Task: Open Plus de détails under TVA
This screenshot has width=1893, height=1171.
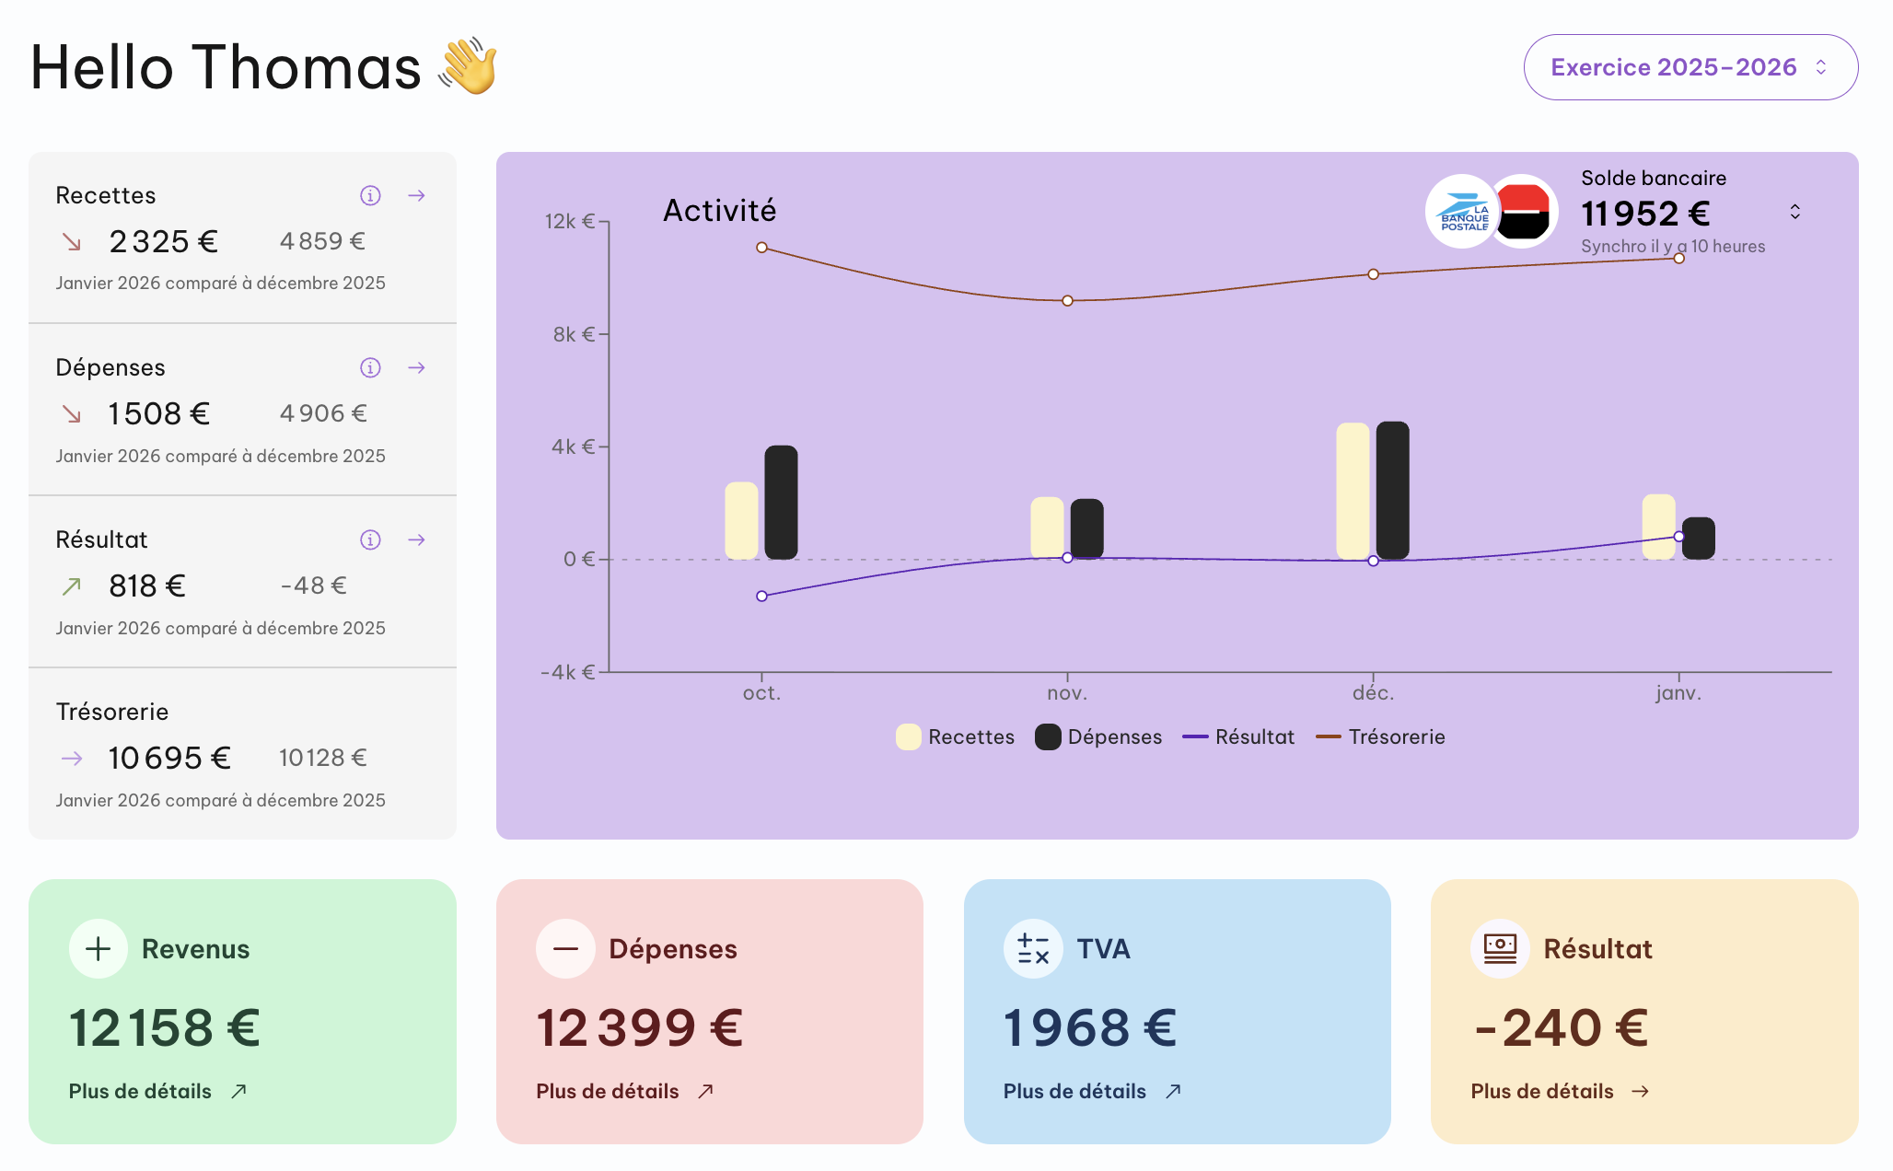Action: 1092,1091
